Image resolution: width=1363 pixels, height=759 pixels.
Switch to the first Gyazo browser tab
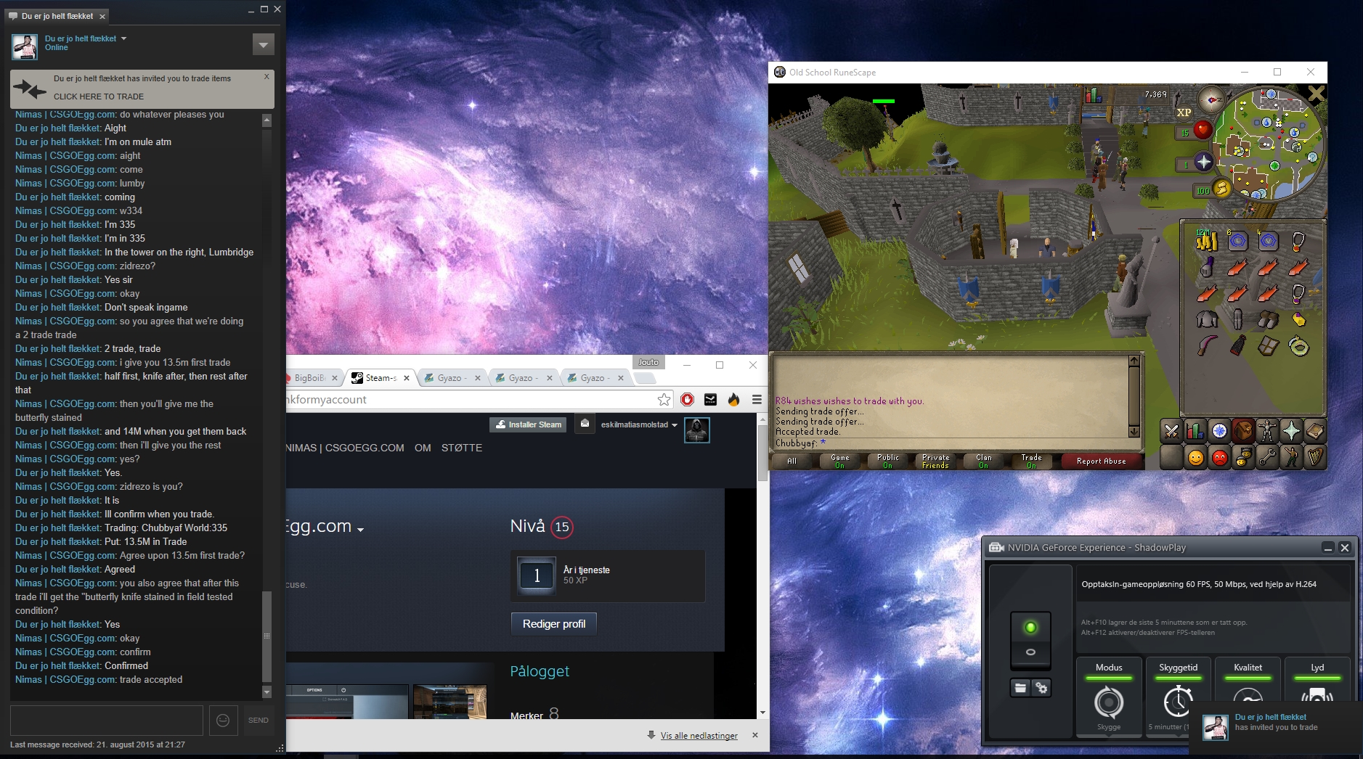452,378
